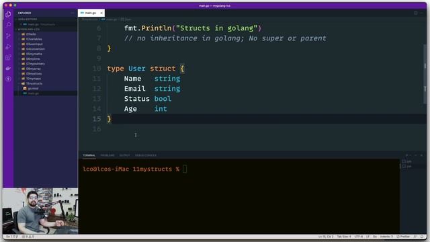The height and width of the screenshot is (242, 430).
Task: Click the 'Email' field name in struct
Action: pyautogui.click(x=134, y=88)
